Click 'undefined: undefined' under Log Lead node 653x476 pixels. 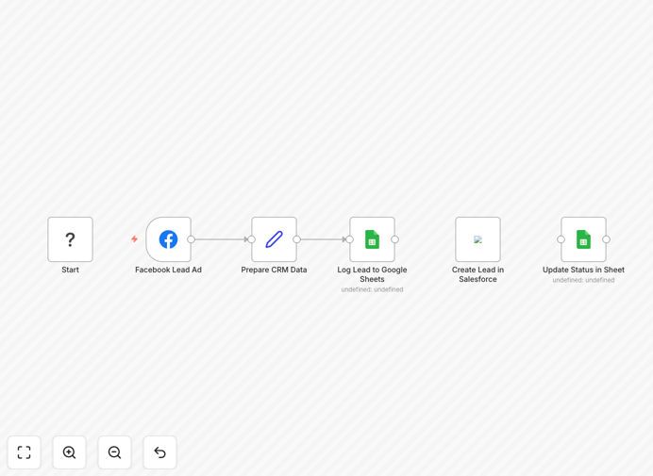pyautogui.click(x=373, y=289)
